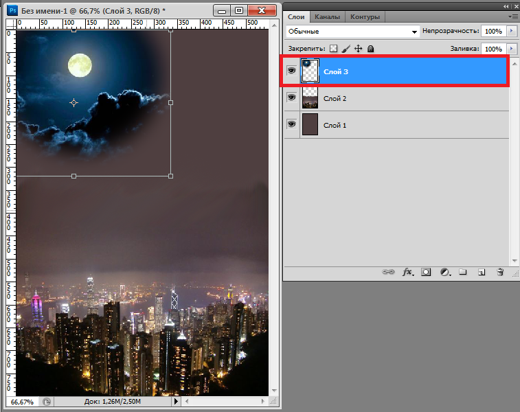Hide Слой 2 layer visibility
This screenshot has height=412, width=520.
tap(291, 98)
